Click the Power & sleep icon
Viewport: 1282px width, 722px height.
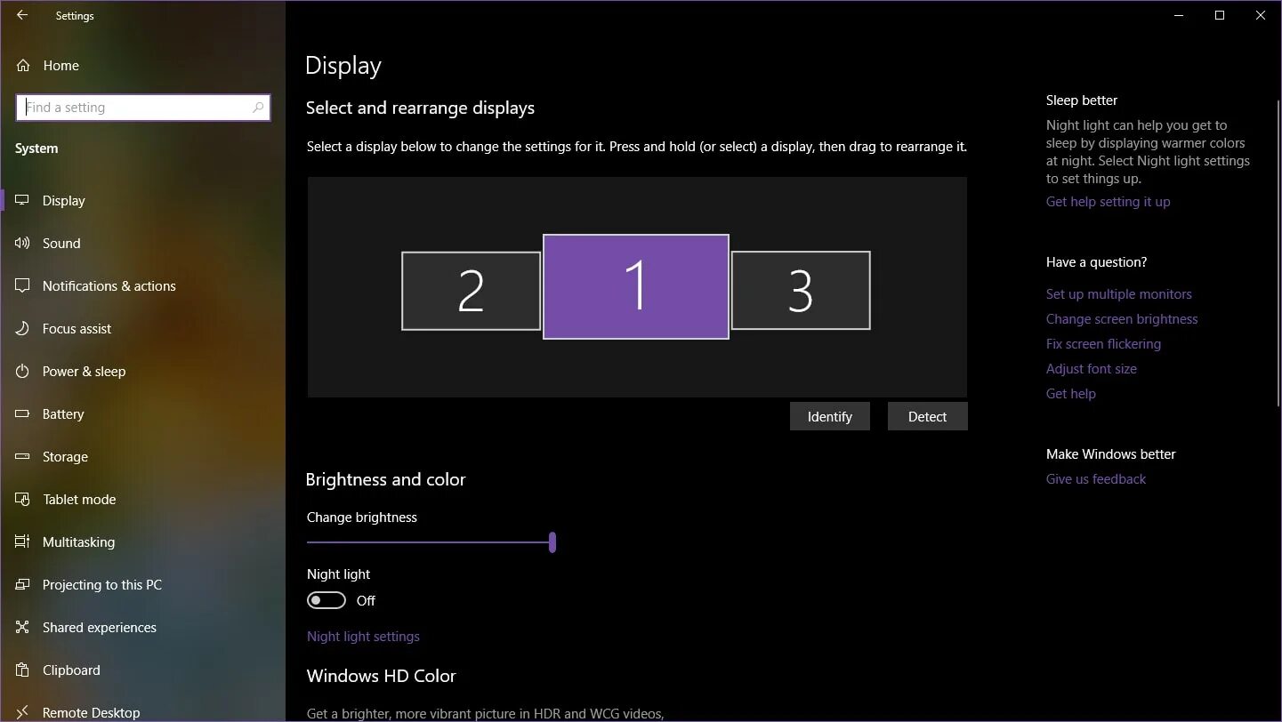tap(23, 372)
